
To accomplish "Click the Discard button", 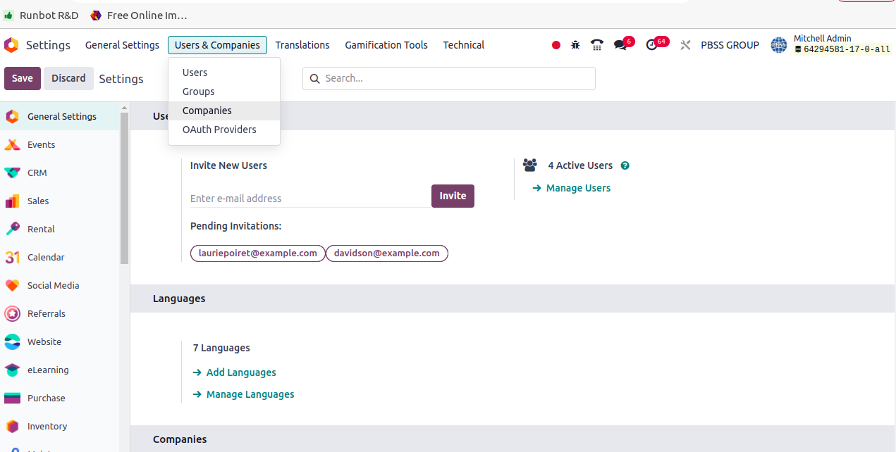I will coord(68,78).
